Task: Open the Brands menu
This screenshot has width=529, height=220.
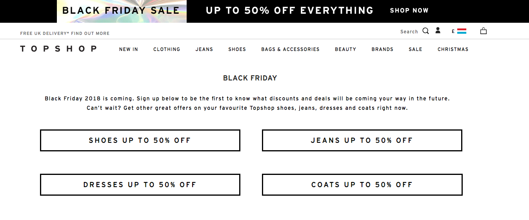Action: 382,49
